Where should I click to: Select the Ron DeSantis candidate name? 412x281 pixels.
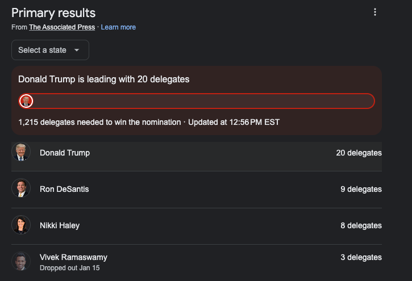(x=64, y=189)
